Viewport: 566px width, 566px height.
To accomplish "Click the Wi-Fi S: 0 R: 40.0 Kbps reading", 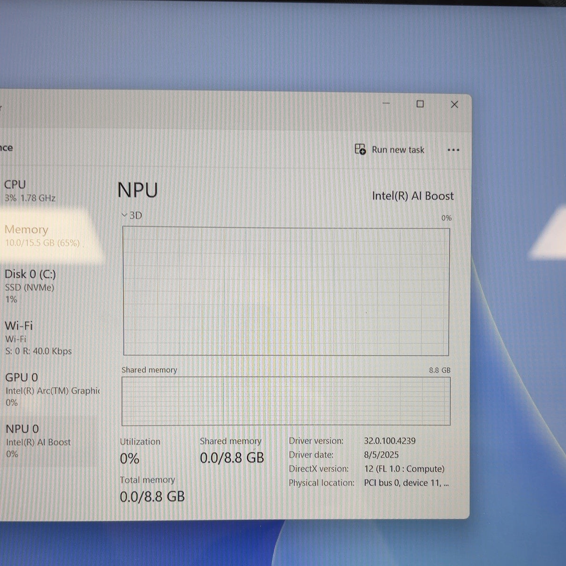I will [39, 351].
